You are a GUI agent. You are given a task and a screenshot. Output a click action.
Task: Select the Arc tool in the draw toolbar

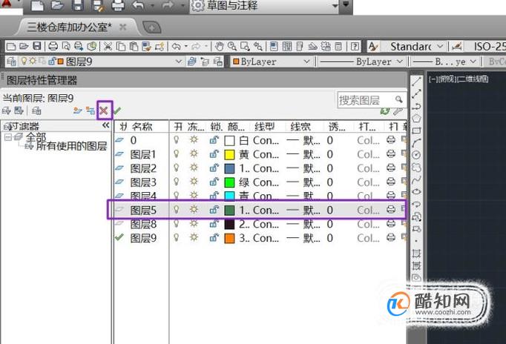coord(416,143)
